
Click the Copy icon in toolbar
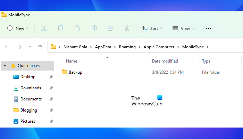[60, 28]
